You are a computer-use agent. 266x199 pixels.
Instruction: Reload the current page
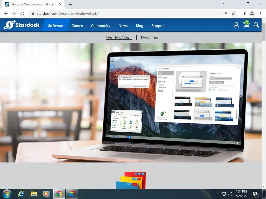(22, 13)
